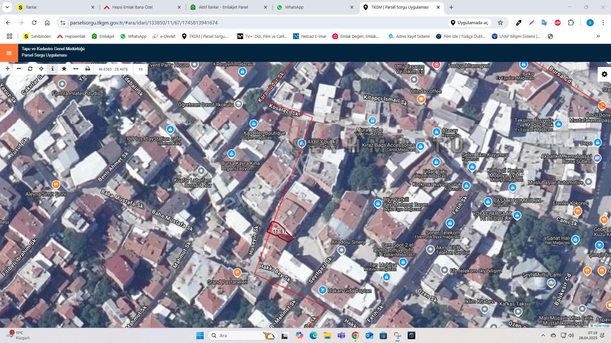
Task: Open the browser tab search dropdown
Action: 7,7
